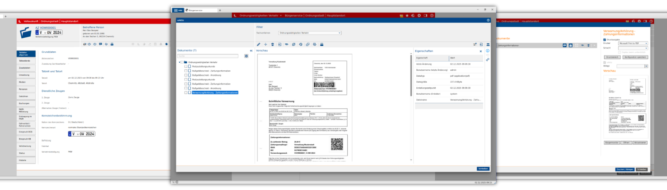The width and height of the screenshot is (667, 190).
Task: Click the trash delete icon in toolbar
Action: point(272,44)
